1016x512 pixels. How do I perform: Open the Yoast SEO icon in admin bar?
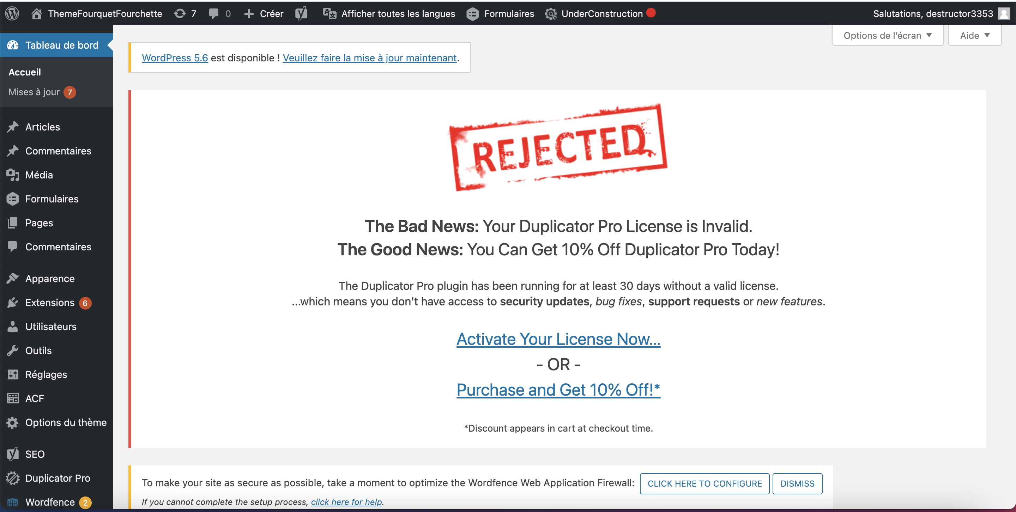[301, 13]
